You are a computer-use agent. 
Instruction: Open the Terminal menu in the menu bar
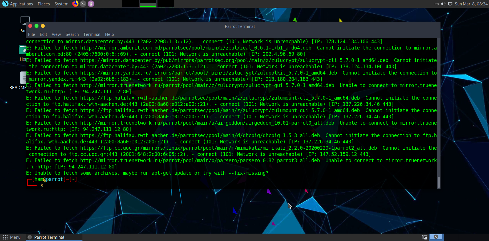click(x=92, y=34)
